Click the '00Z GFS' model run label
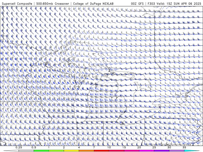The width and height of the screenshot is (203, 152). coord(137,4)
